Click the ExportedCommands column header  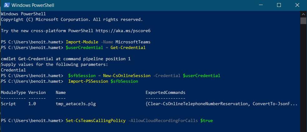(x=165, y=93)
